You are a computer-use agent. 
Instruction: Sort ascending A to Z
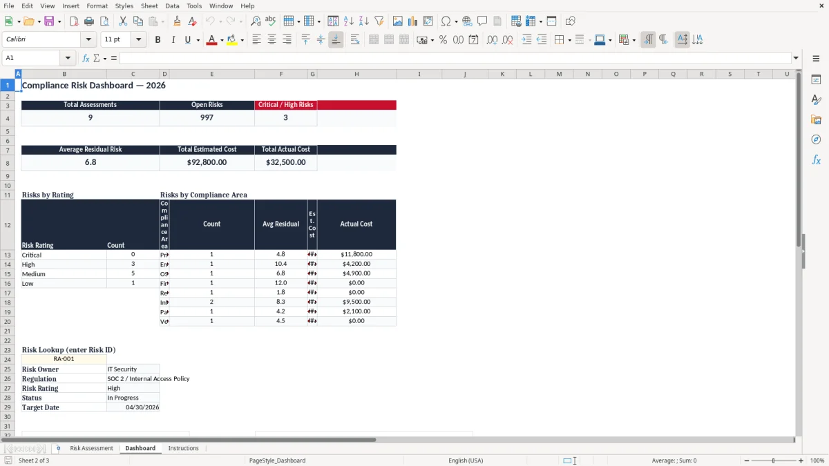coord(349,21)
